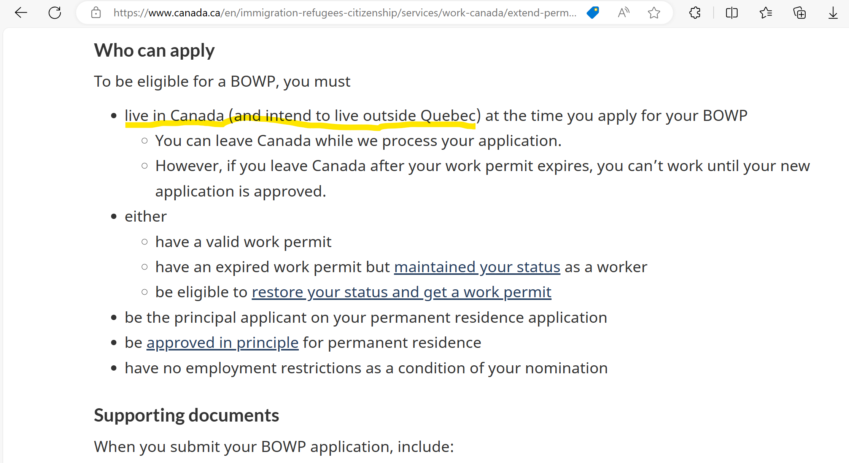Open the Favorites list panel
The width and height of the screenshot is (849, 463).
pyautogui.click(x=766, y=13)
